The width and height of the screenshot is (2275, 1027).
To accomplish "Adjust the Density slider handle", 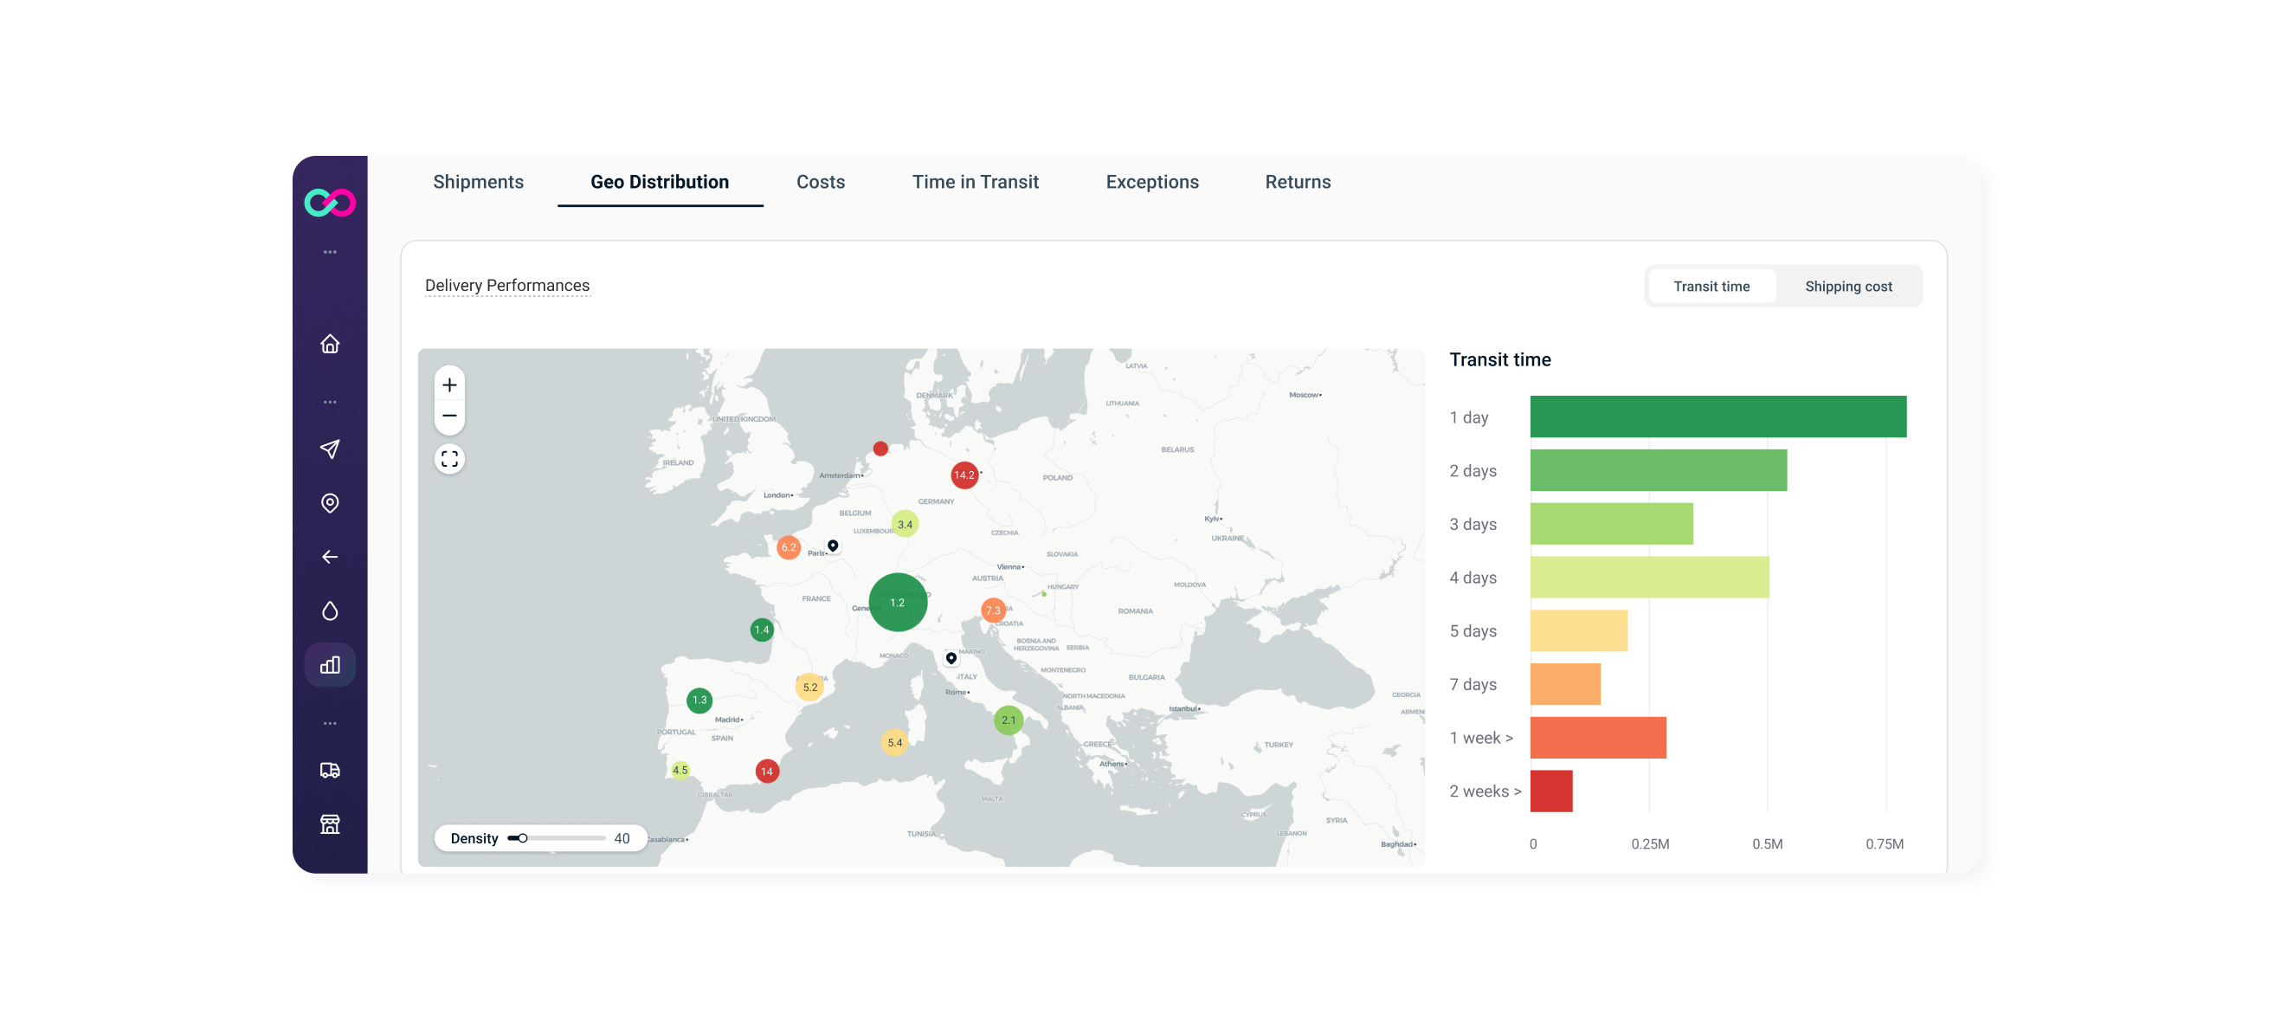I will (x=523, y=838).
